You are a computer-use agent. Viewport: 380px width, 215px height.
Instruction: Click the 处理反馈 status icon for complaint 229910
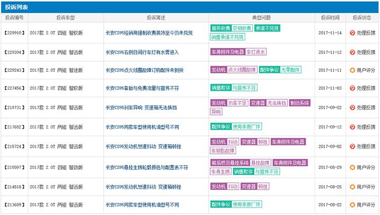click(x=352, y=33)
